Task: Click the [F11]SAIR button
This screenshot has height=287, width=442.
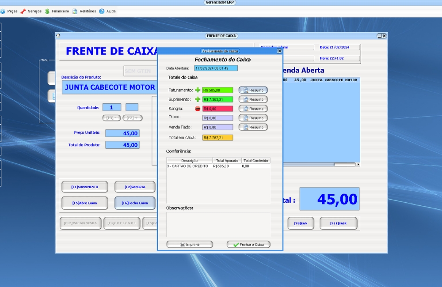Action: (x=338, y=223)
